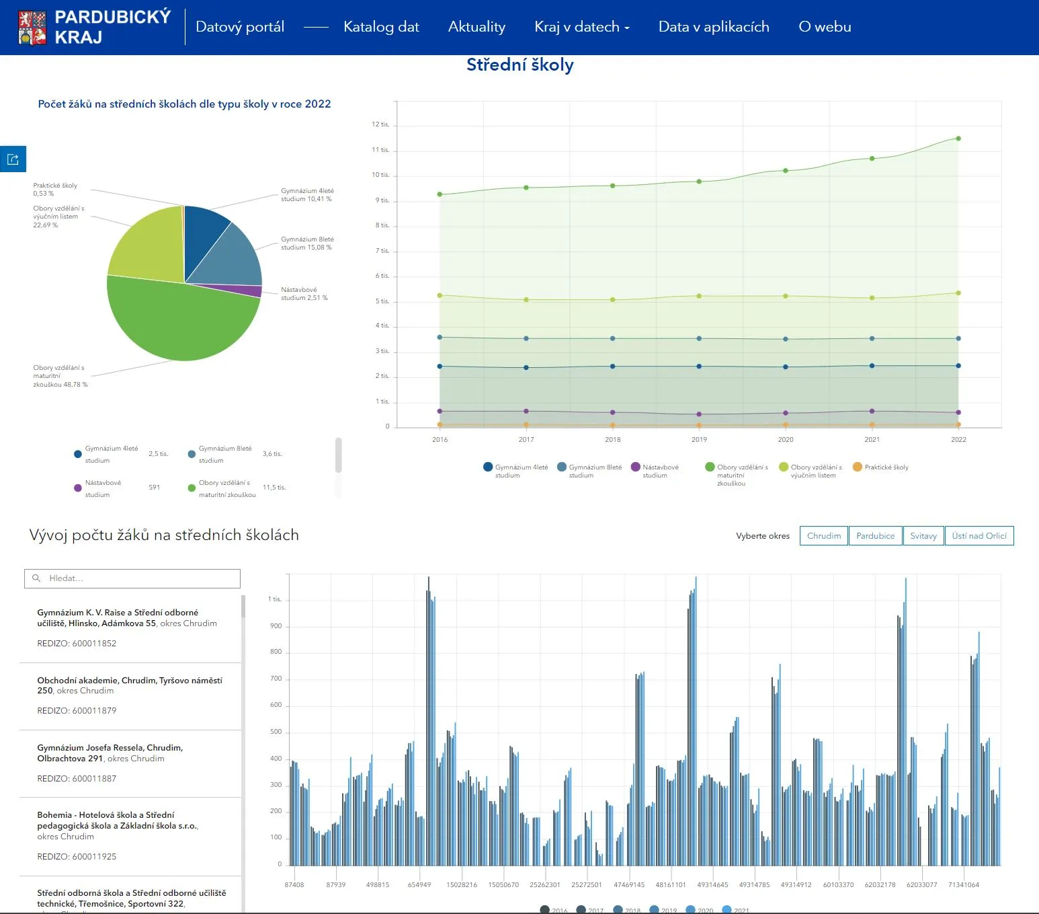Toggle Obory vzdělání s výučním listem legend
Viewport: 1039px width, 914px height.
pos(811,471)
